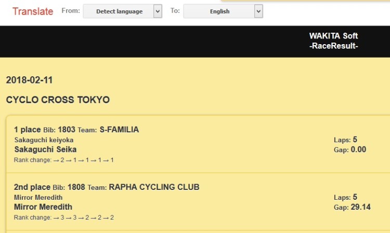Open the English target language dropdown

pos(223,11)
